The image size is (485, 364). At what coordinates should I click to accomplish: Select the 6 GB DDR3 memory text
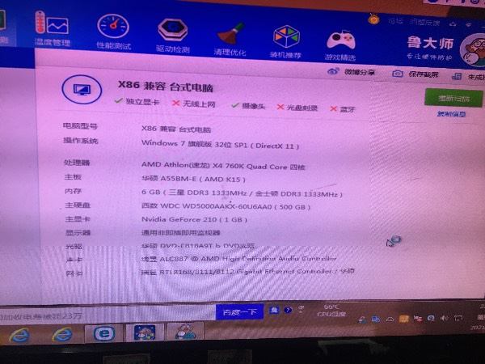pyautogui.click(x=242, y=193)
